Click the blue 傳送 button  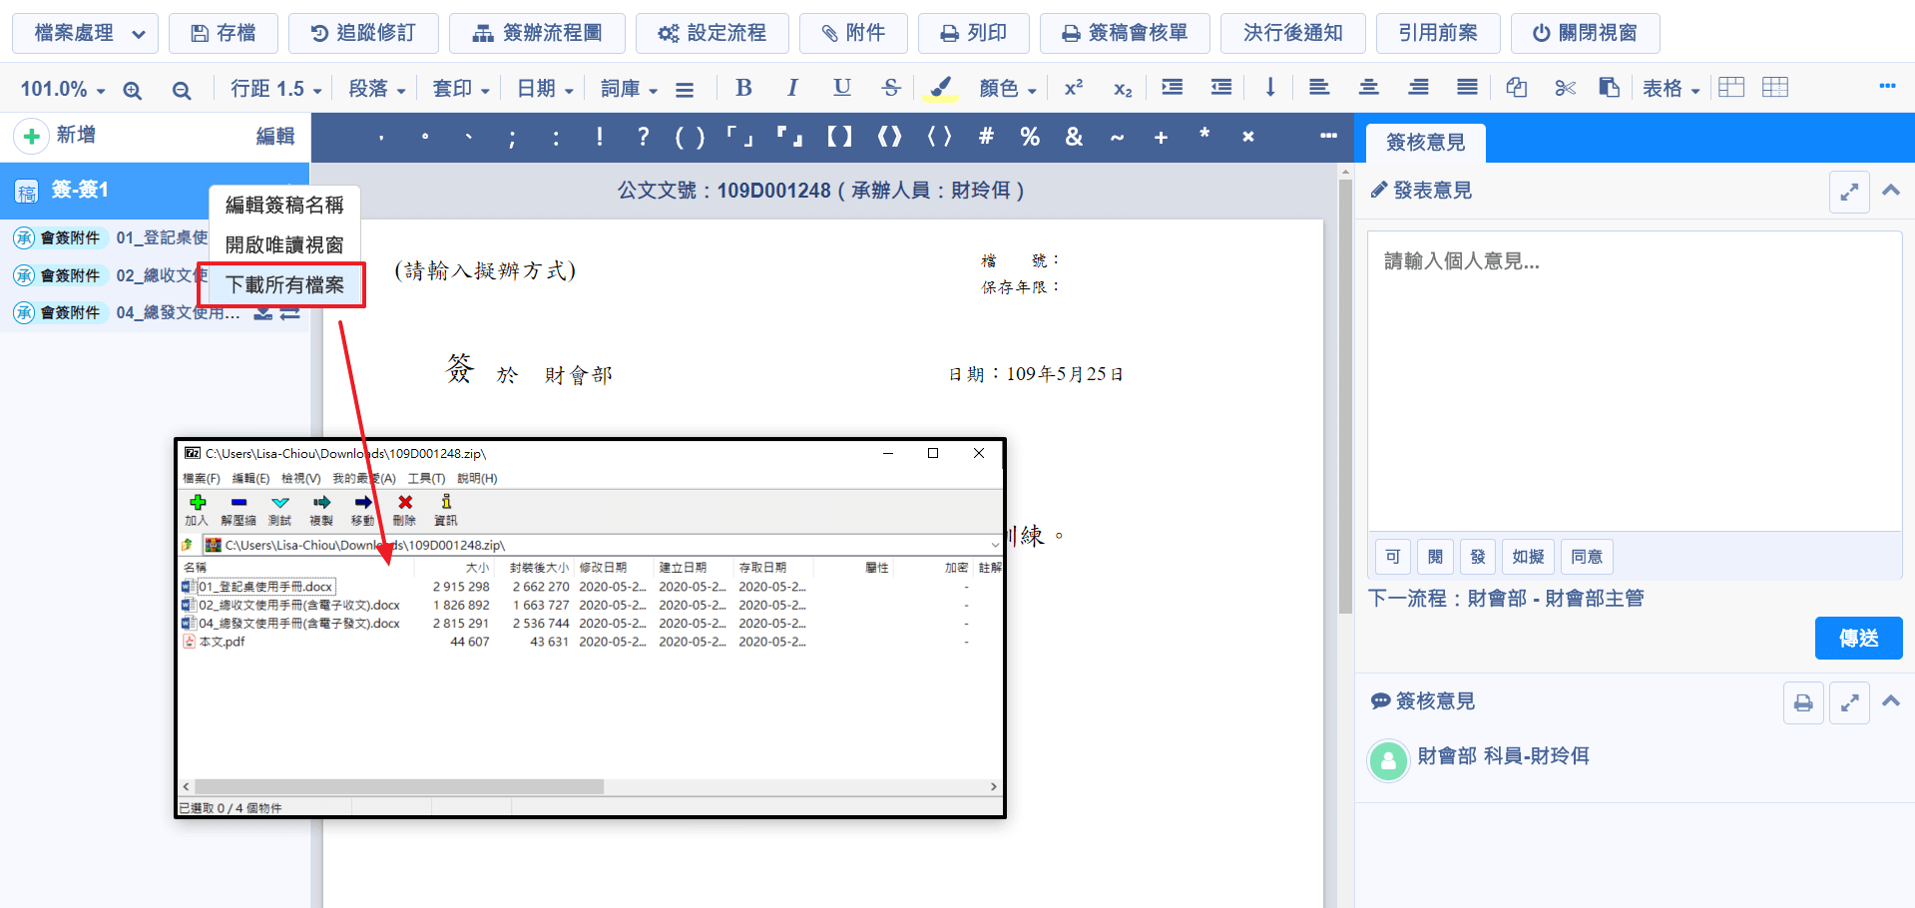(x=1858, y=639)
